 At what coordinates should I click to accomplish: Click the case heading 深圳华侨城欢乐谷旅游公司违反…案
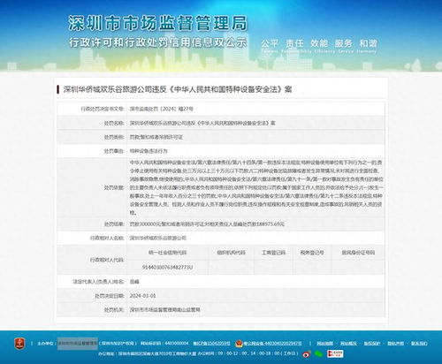click(178, 89)
